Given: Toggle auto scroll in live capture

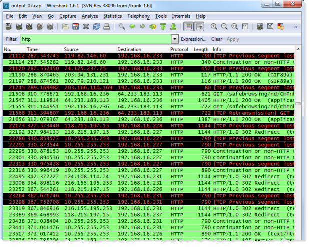Looking at the screenshot, I should pos(199,26).
